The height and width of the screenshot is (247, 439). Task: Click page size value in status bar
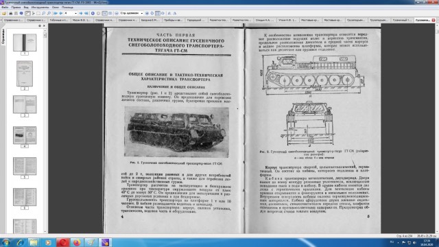coord(427,236)
